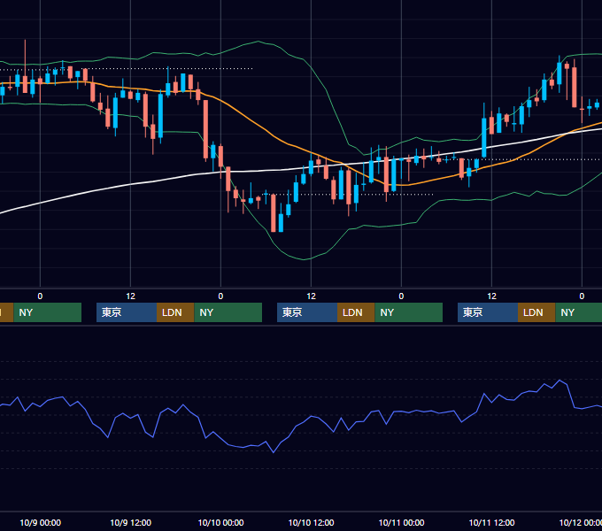Image resolution: width=602 pixels, height=531 pixels.
Task: Click the LDN session bar on 10/9
Action: tap(175, 312)
